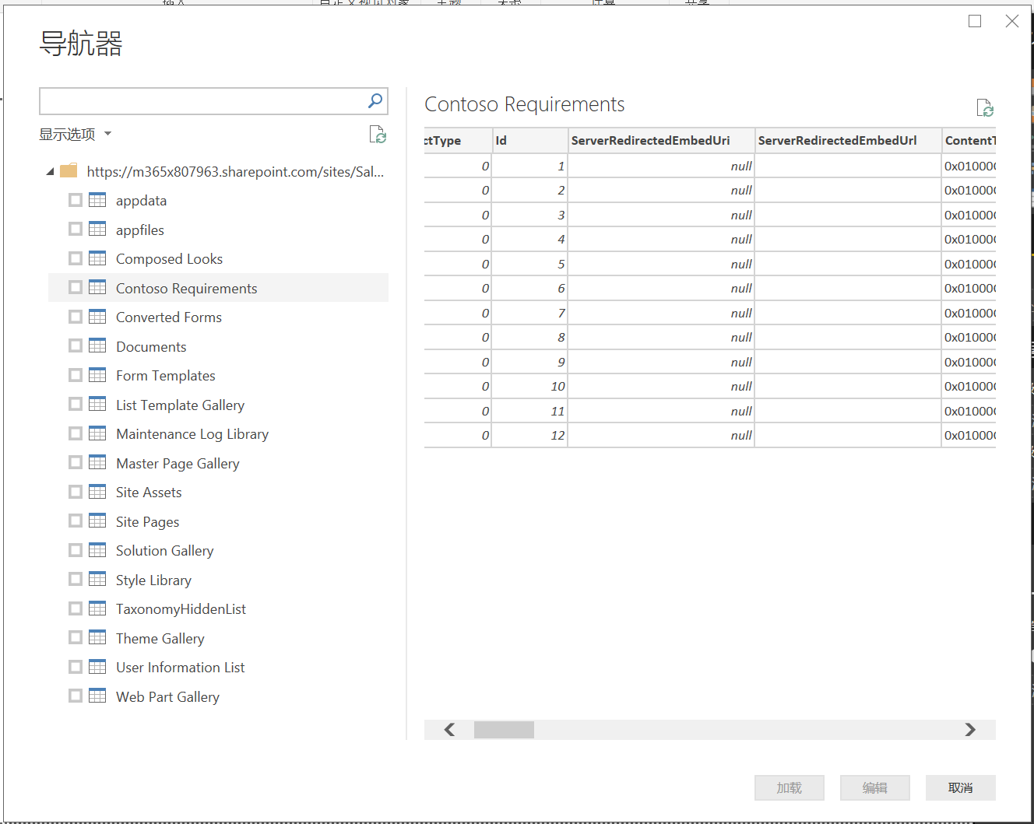The height and width of the screenshot is (824, 1034).
Task: Refresh the Contoso Requirements preview data
Action: click(984, 107)
